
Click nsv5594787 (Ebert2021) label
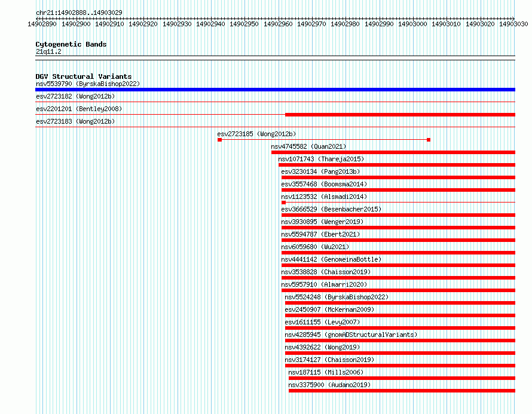(x=320, y=234)
